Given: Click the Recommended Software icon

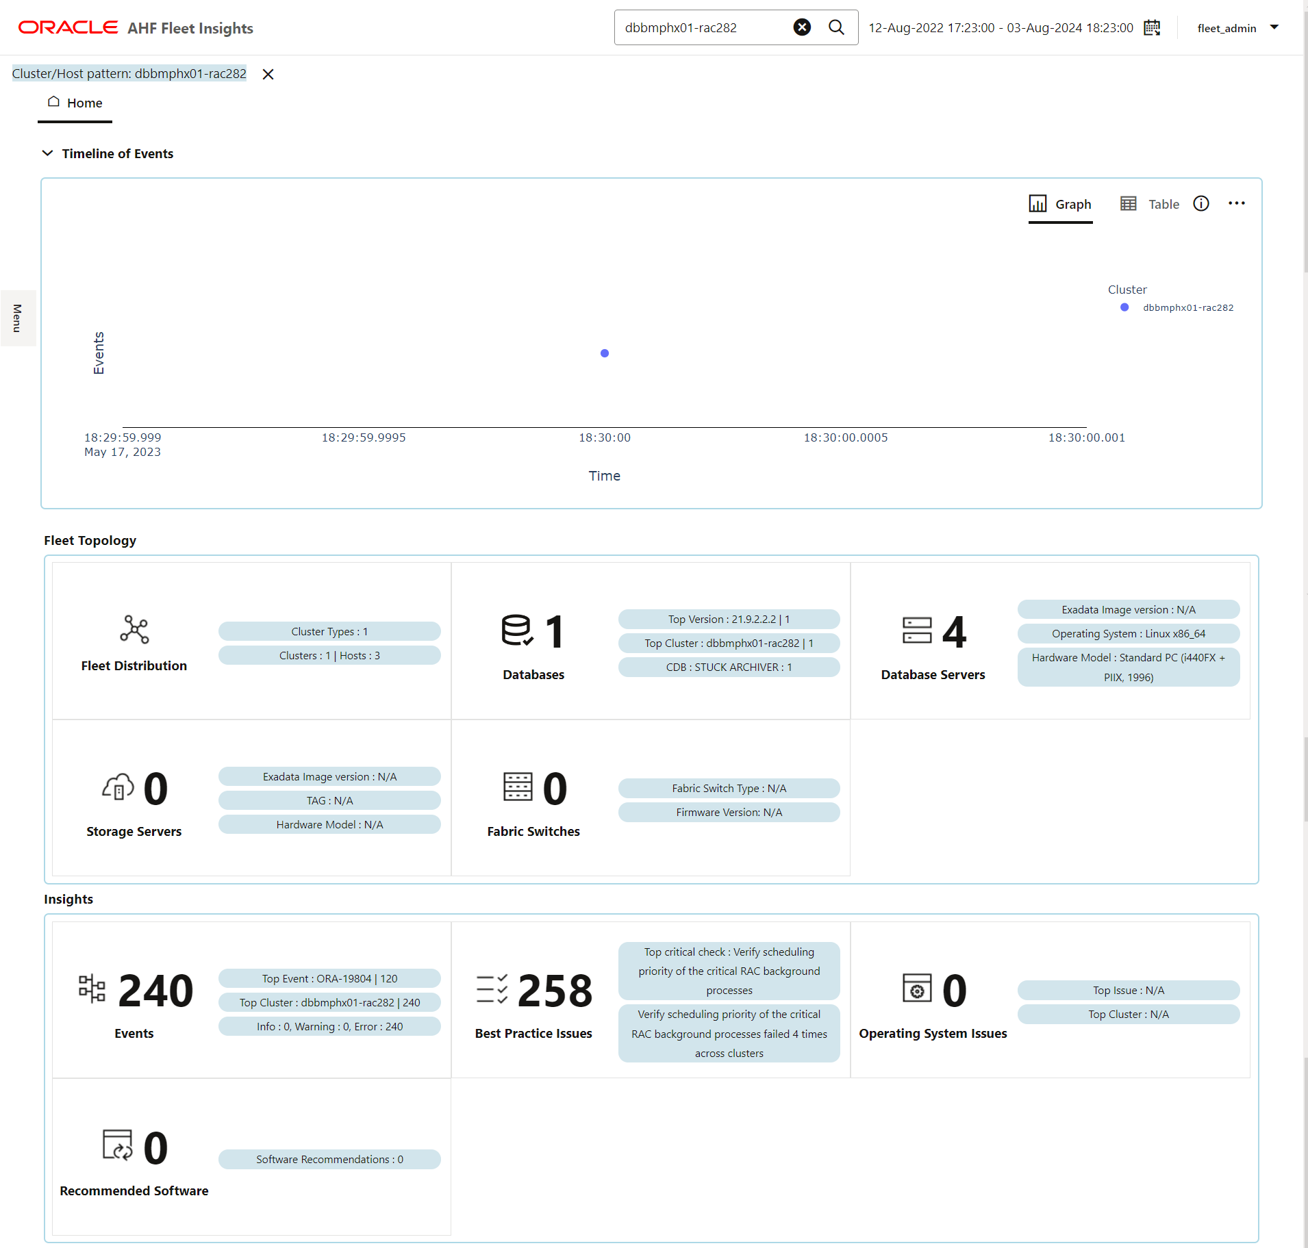Looking at the screenshot, I should tap(117, 1145).
